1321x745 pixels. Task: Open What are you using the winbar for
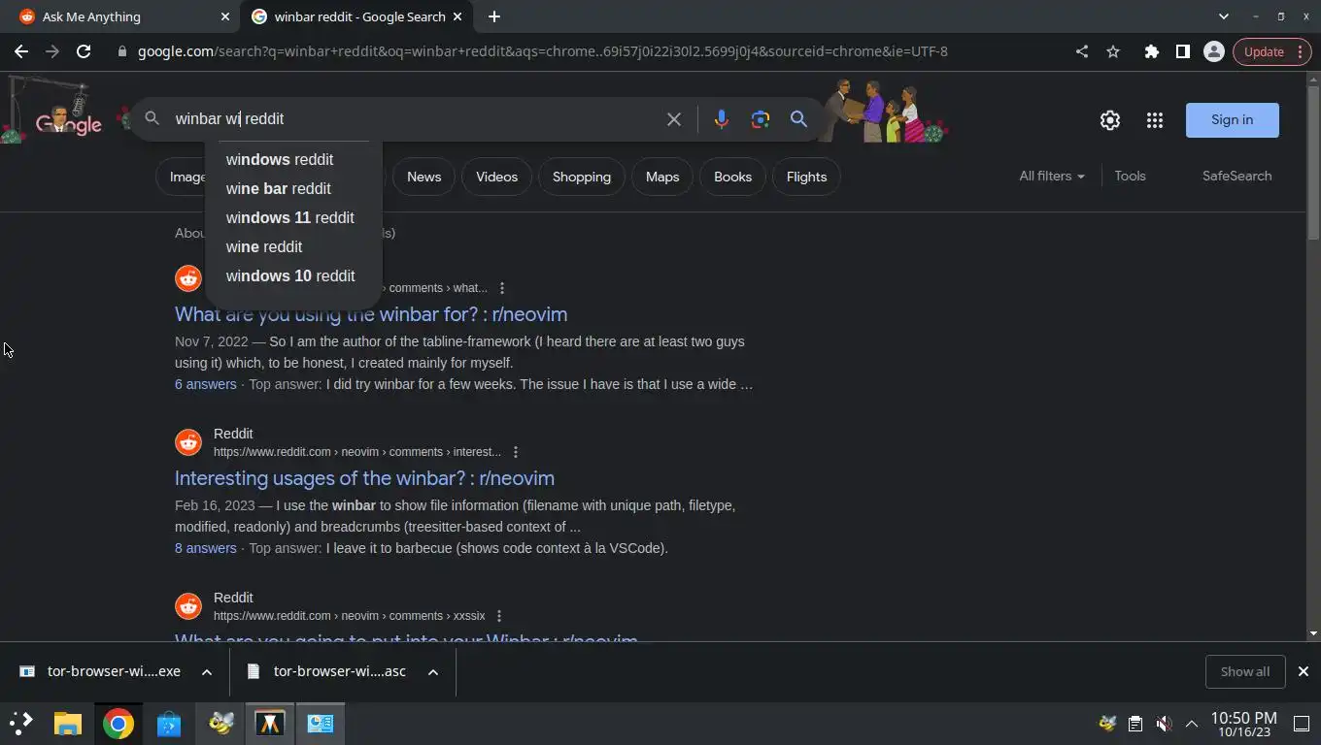coord(371,314)
